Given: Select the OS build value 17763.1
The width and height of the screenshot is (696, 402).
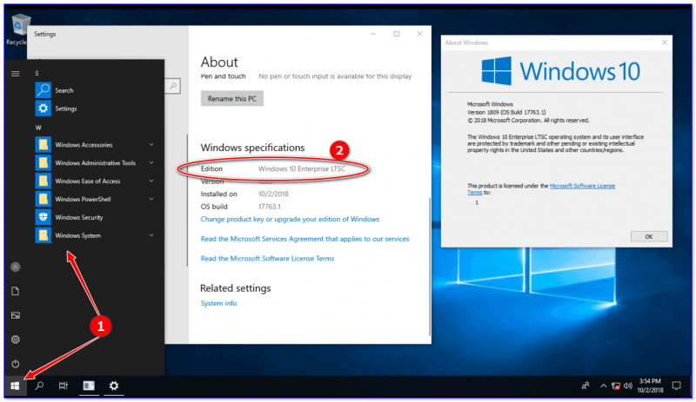Looking at the screenshot, I should point(270,207).
